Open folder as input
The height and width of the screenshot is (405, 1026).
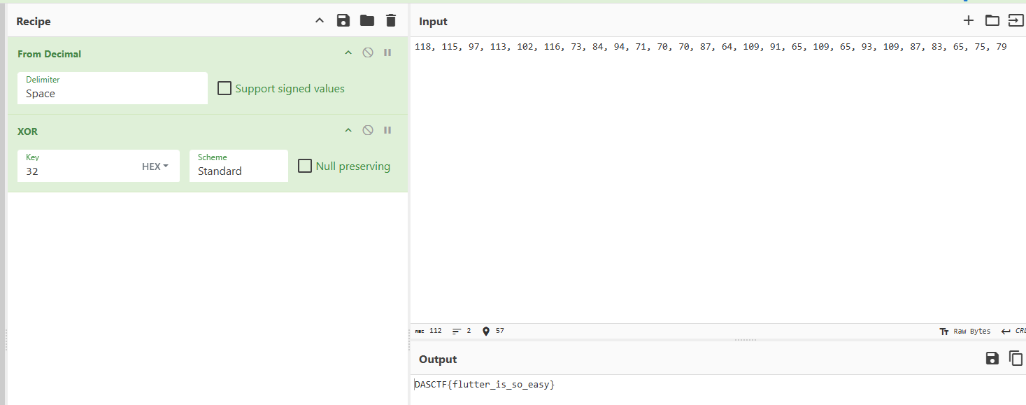[992, 21]
